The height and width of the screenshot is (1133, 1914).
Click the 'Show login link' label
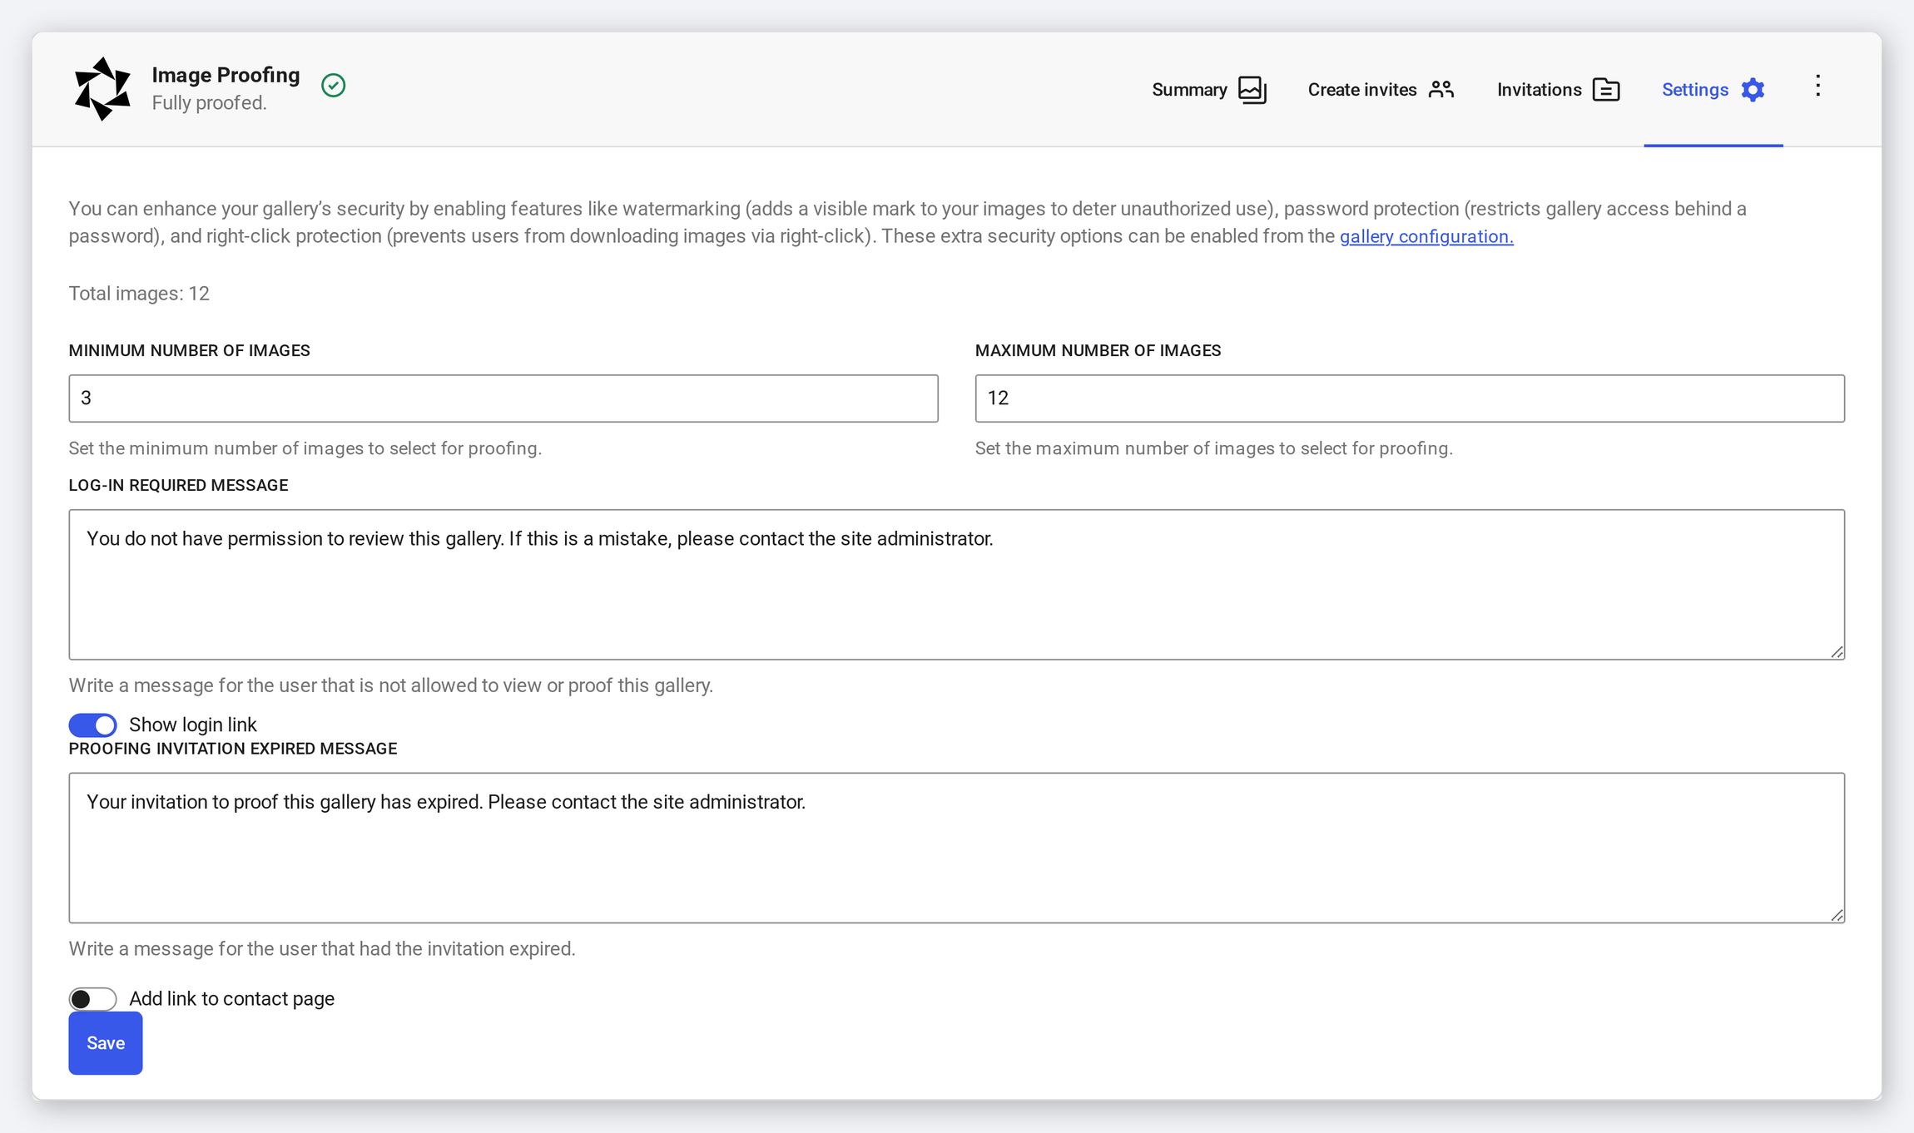(193, 725)
